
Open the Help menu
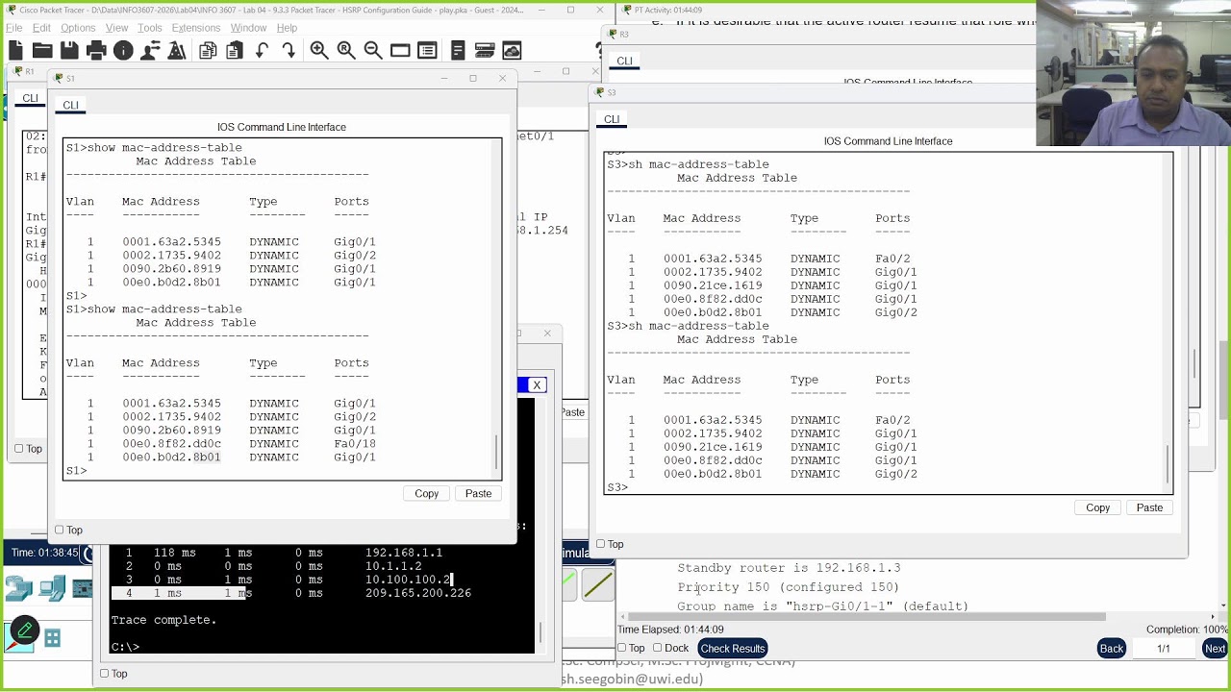pos(287,28)
